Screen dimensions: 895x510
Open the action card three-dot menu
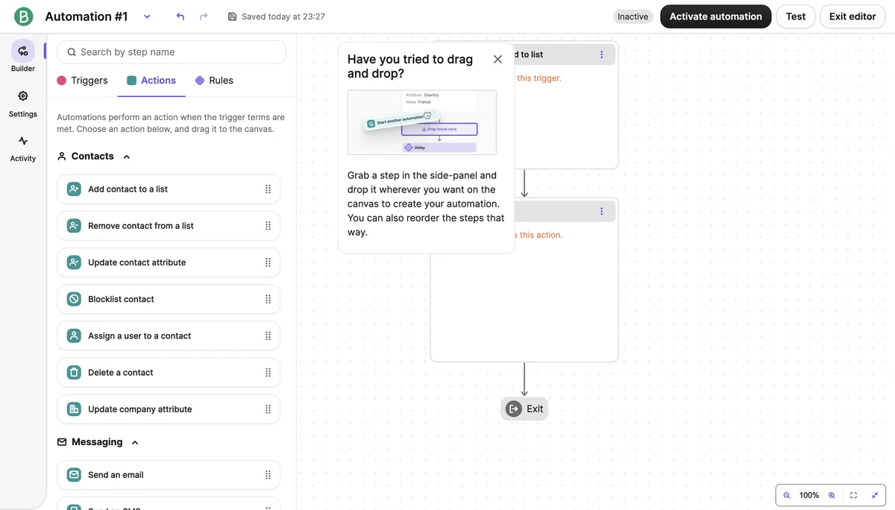(602, 211)
